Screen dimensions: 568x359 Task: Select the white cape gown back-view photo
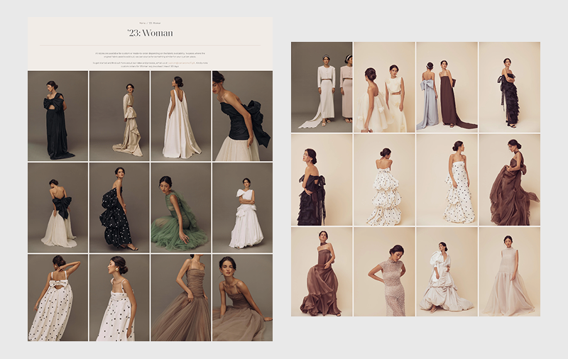click(x=180, y=116)
